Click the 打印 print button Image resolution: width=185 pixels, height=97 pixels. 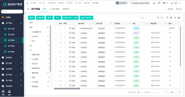point(179,9)
